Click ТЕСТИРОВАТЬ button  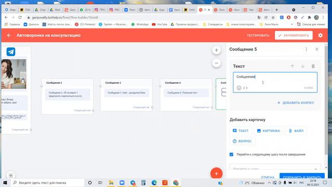pyautogui.click(x=258, y=35)
